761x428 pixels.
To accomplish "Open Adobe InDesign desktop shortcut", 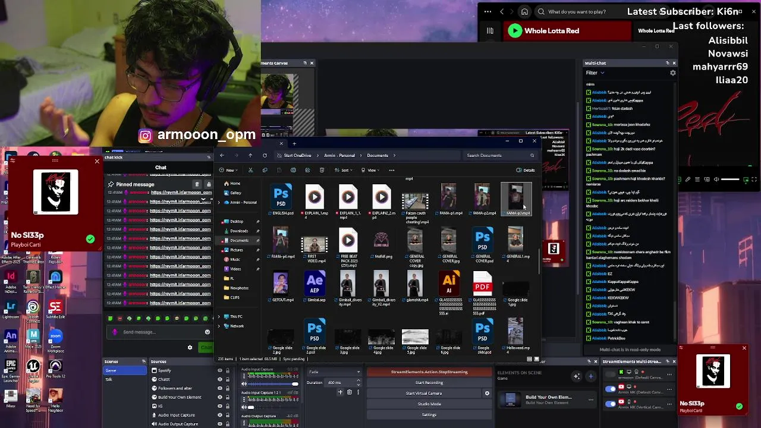I will point(11,279).
